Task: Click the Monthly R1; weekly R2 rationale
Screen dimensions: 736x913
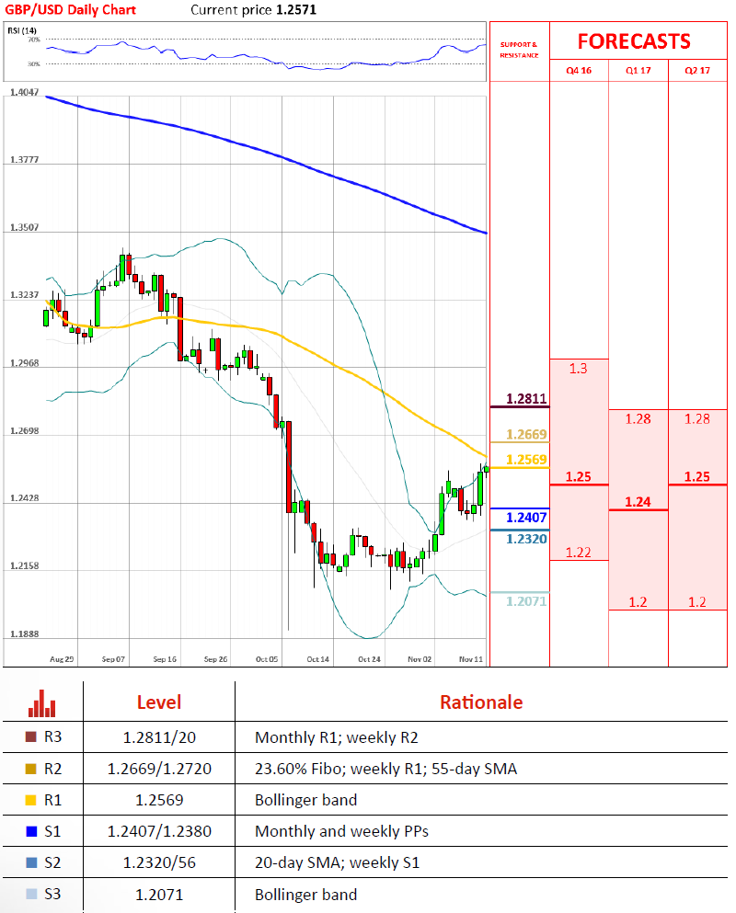Action: pyautogui.click(x=336, y=737)
